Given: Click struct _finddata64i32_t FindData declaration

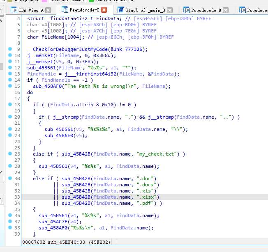Looking at the screenshot, I should pos(74,18).
